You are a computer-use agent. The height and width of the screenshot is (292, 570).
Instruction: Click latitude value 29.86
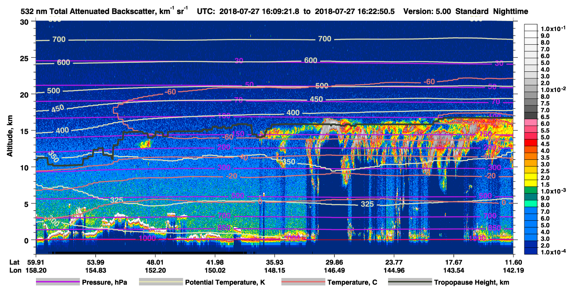pyautogui.click(x=335, y=262)
